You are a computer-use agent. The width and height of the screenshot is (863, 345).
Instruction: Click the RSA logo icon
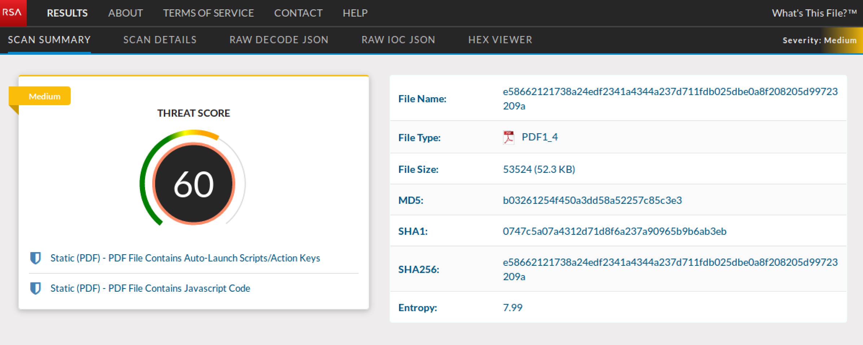pyautogui.click(x=13, y=13)
